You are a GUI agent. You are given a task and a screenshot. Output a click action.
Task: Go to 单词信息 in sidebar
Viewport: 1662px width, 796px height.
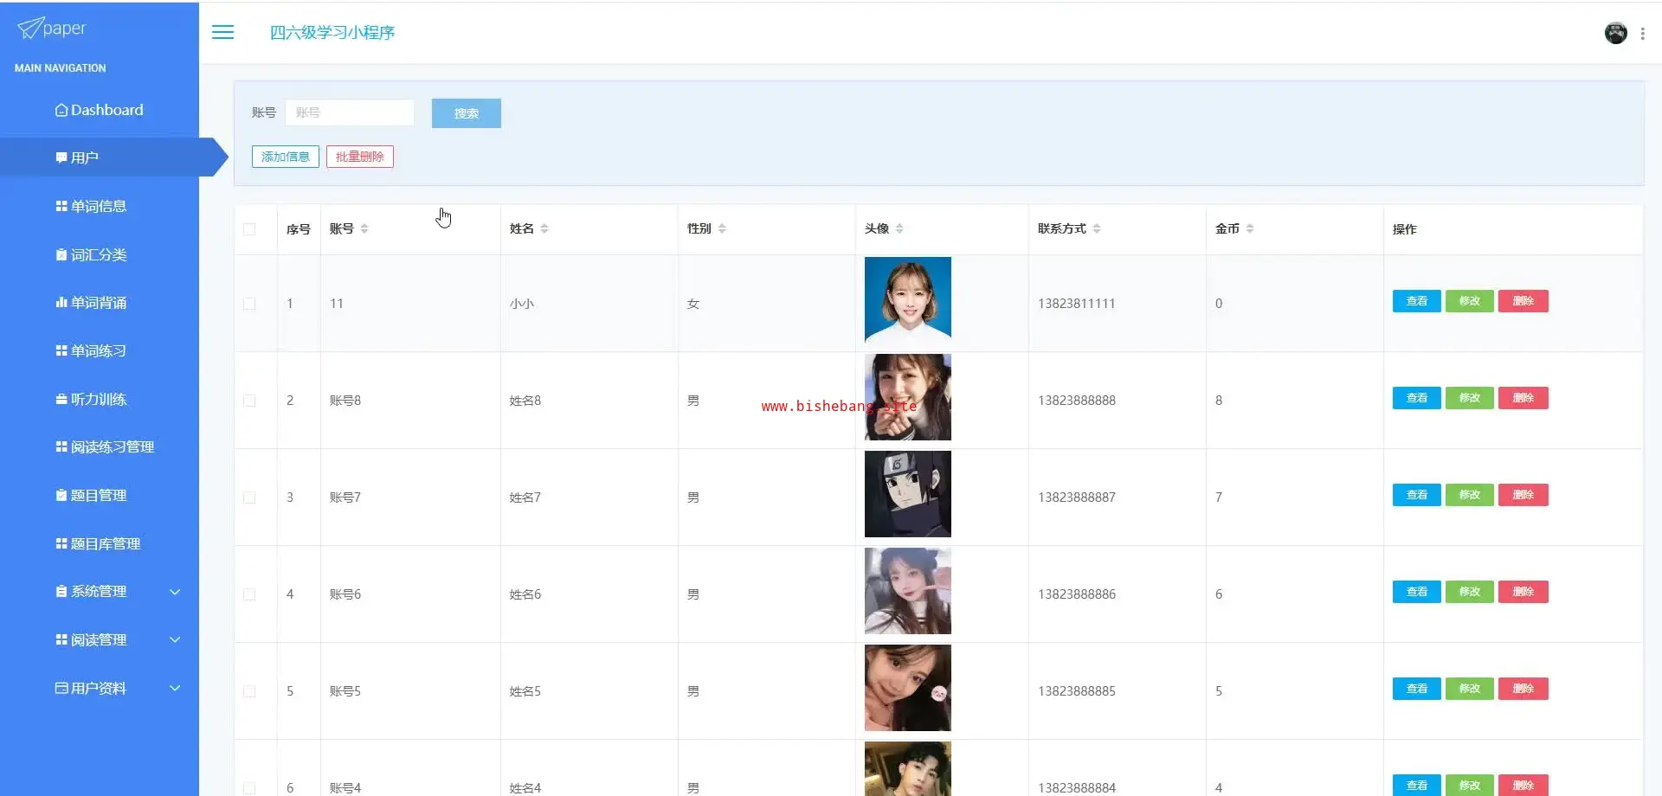click(x=100, y=206)
